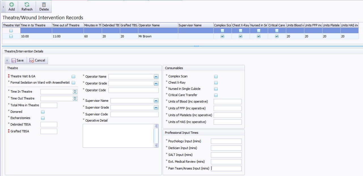Click the Time In Theatre spinner
Image resolution: width=363 pixels, height=176 pixels.
click(x=75, y=92)
